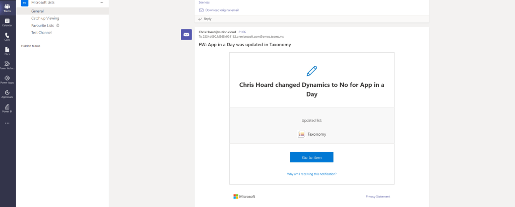The width and height of the screenshot is (515, 207).
Task: Switch to Catch up Viewing channel
Action: tap(45, 18)
